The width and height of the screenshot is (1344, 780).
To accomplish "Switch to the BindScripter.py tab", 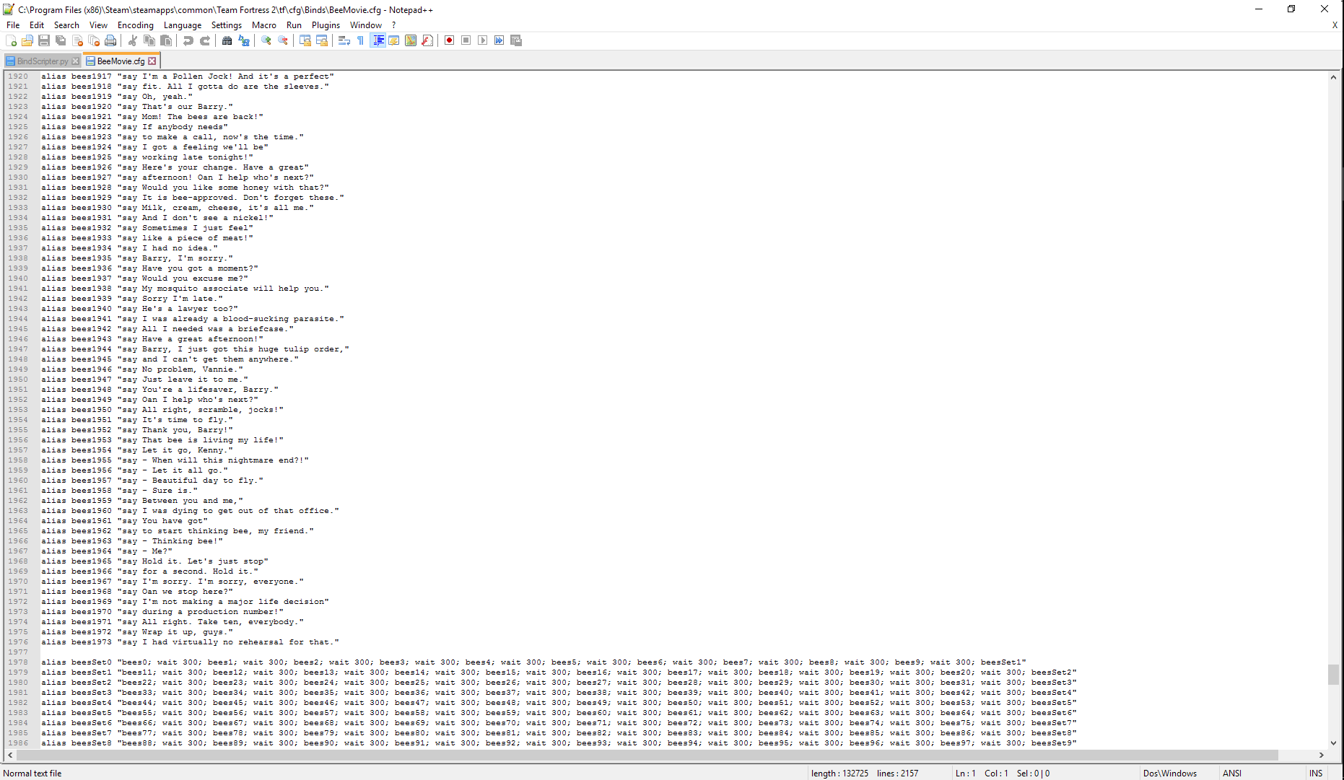I will click(42, 61).
